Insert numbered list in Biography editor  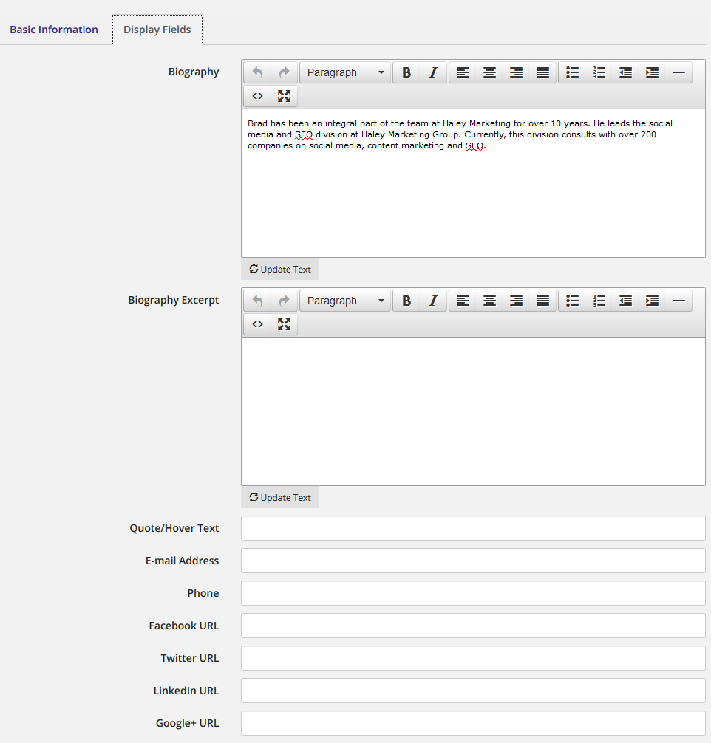(599, 72)
